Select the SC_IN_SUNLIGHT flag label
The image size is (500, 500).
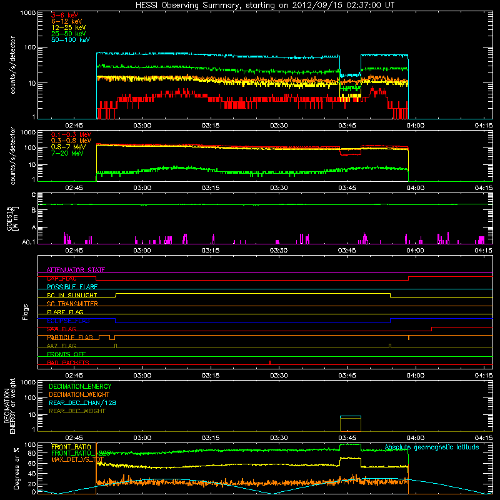(72, 295)
